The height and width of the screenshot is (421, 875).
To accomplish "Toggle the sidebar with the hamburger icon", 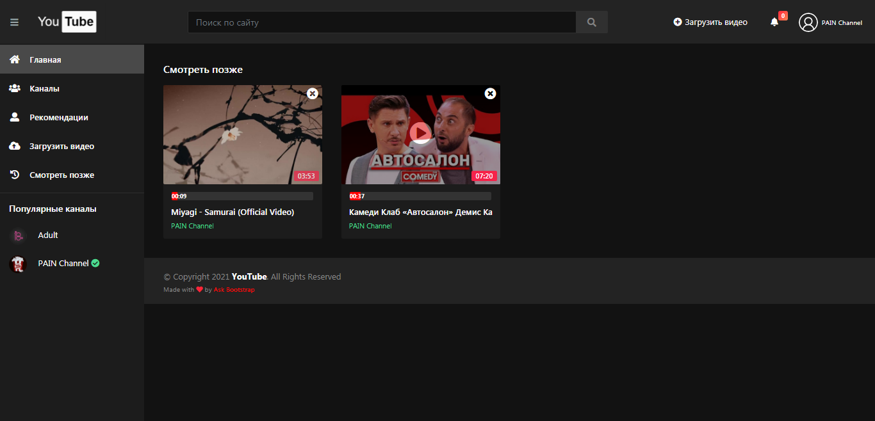I will (x=14, y=22).
